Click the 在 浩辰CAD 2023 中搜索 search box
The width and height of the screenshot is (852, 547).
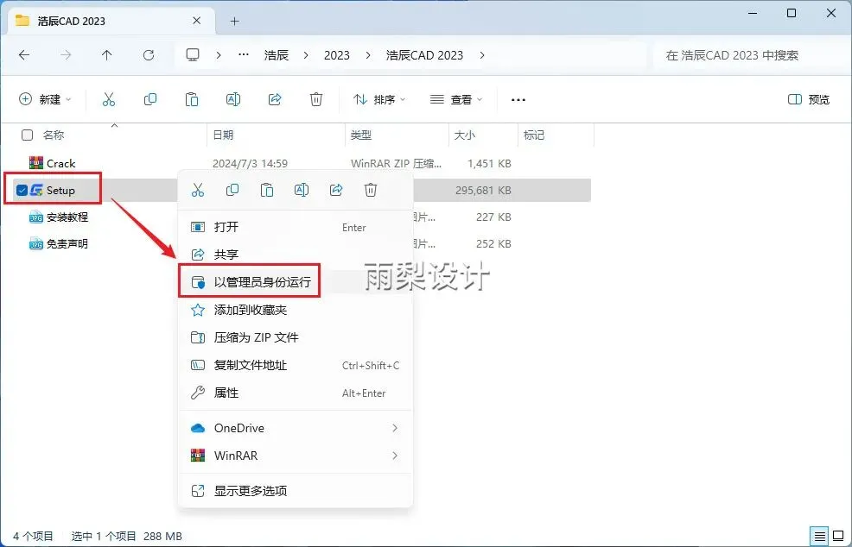tap(750, 55)
